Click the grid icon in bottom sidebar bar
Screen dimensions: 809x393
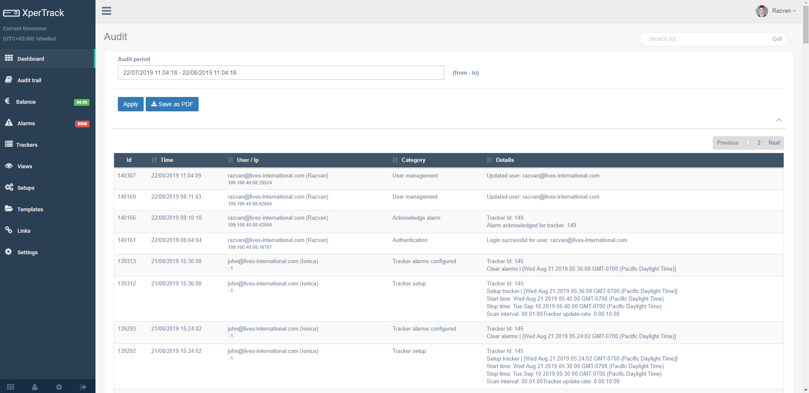11,387
